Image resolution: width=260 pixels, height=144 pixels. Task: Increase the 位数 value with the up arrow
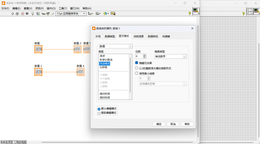145,55
